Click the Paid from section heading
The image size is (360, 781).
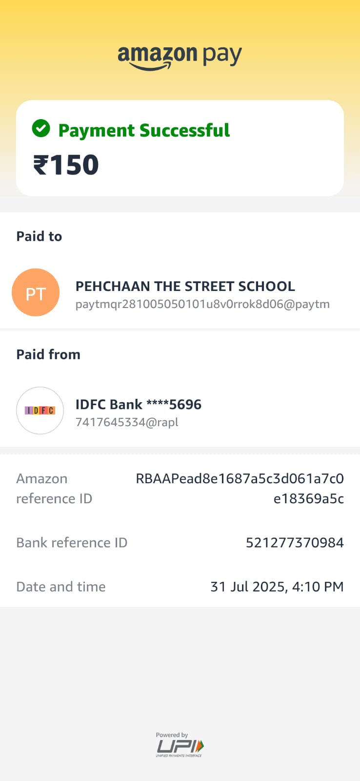[x=48, y=354]
